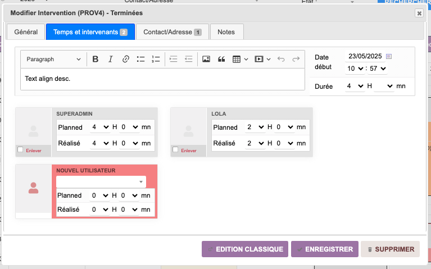Image resolution: width=431 pixels, height=269 pixels.
Task: Open LOLA's Planned hours dropdown
Action: pos(255,127)
